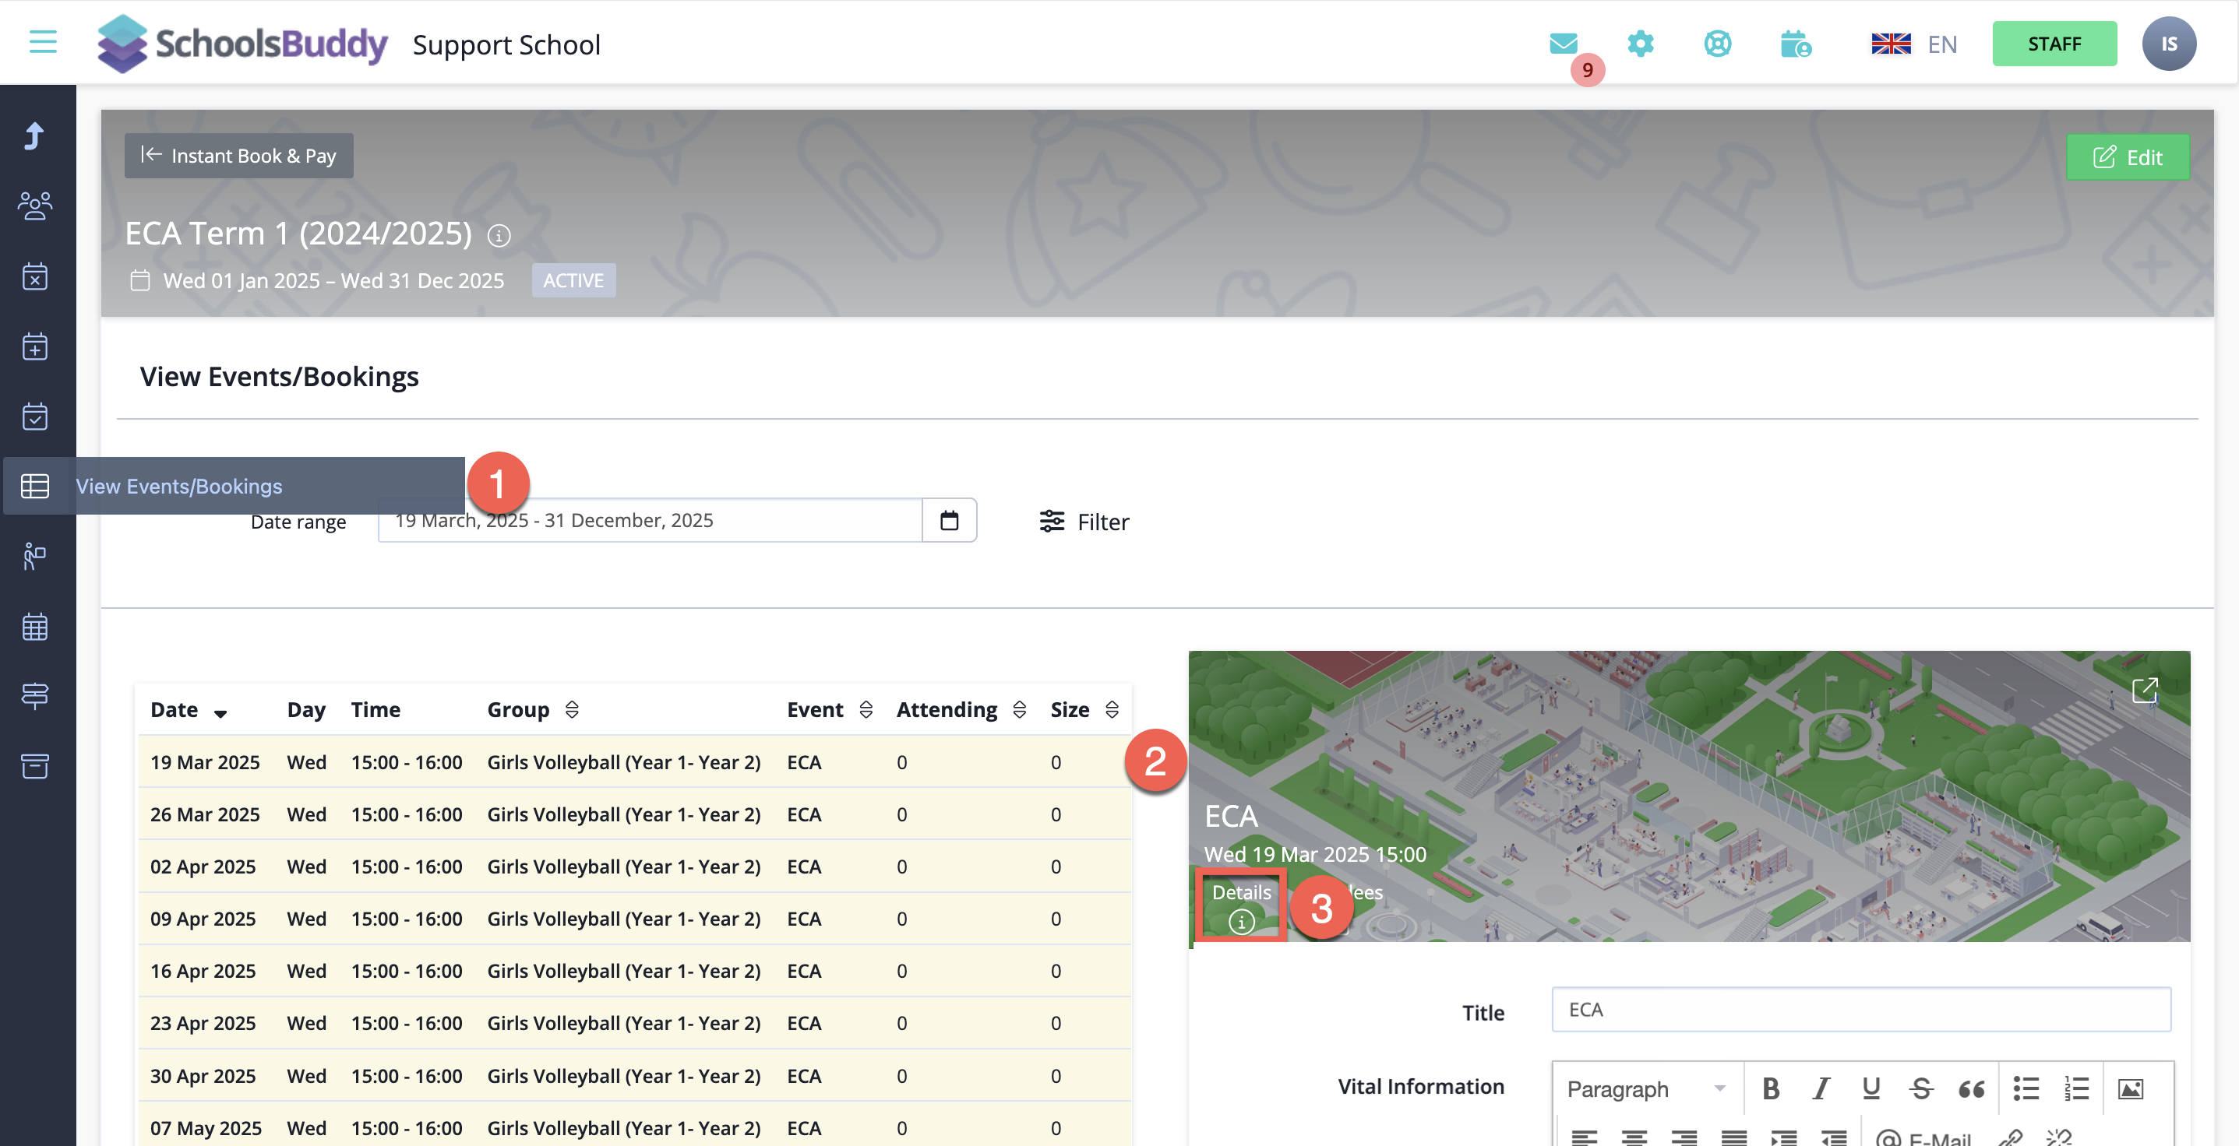The width and height of the screenshot is (2239, 1146).
Task: Insert an image in the editor
Action: tap(2131, 1088)
